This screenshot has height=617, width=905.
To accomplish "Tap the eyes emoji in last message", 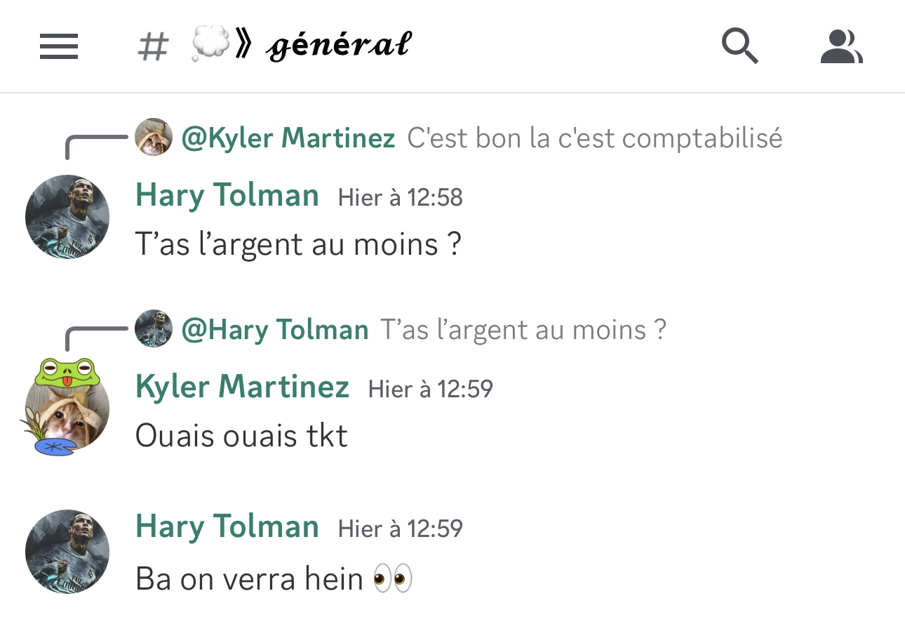I will pyautogui.click(x=392, y=579).
